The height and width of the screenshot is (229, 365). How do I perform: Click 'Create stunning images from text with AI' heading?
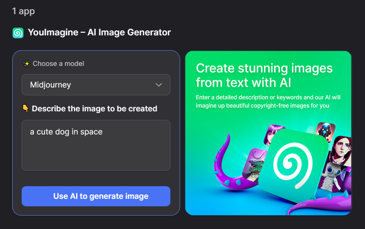click(x=264, y=75)
